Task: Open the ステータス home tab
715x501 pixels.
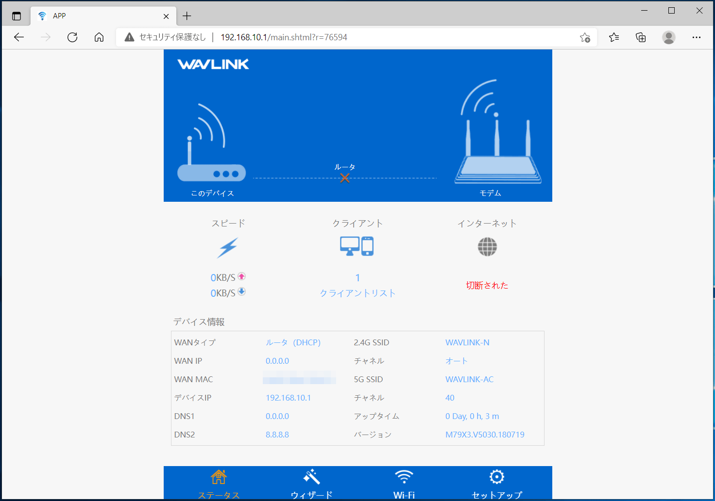Action: 219,484
